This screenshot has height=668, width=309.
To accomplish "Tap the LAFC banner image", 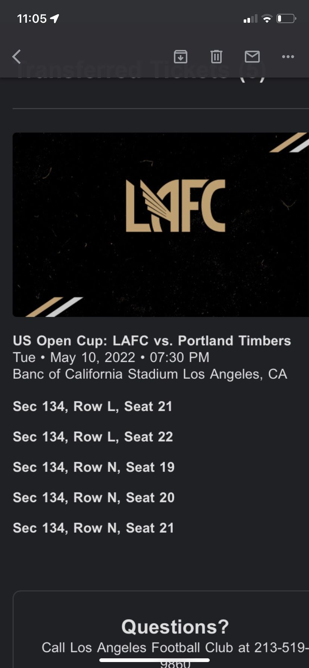I will [x=160, y=224].
